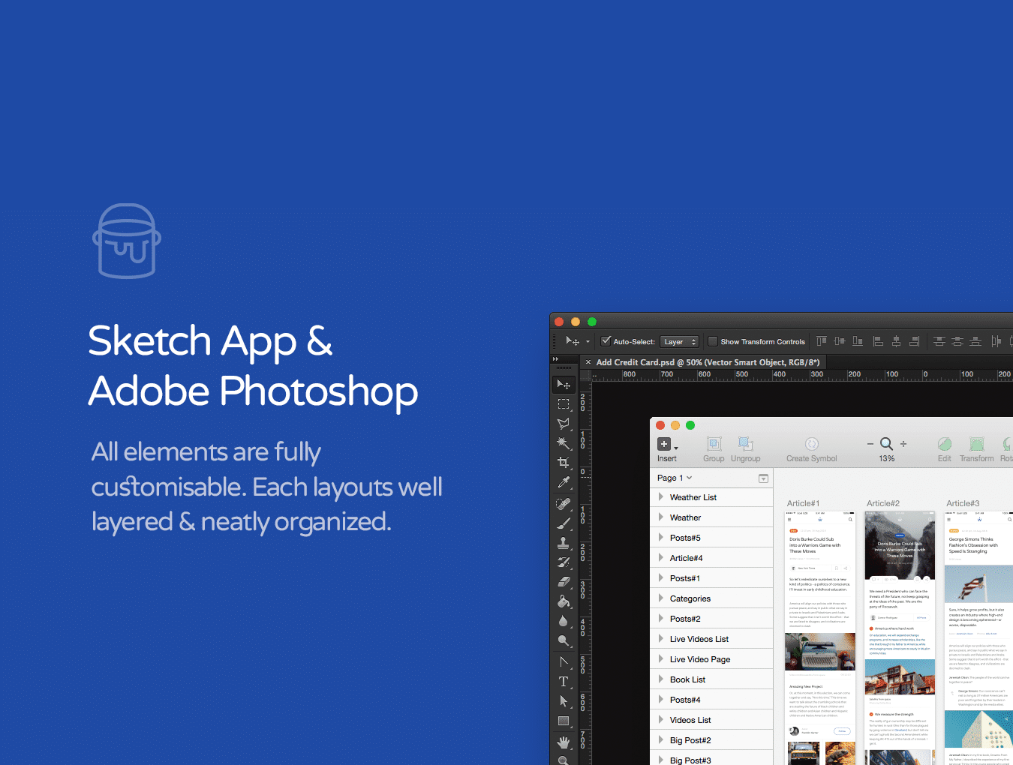
Task: Select the Crop tool in Photoshop toolbar
Action: tap(564, 463)
